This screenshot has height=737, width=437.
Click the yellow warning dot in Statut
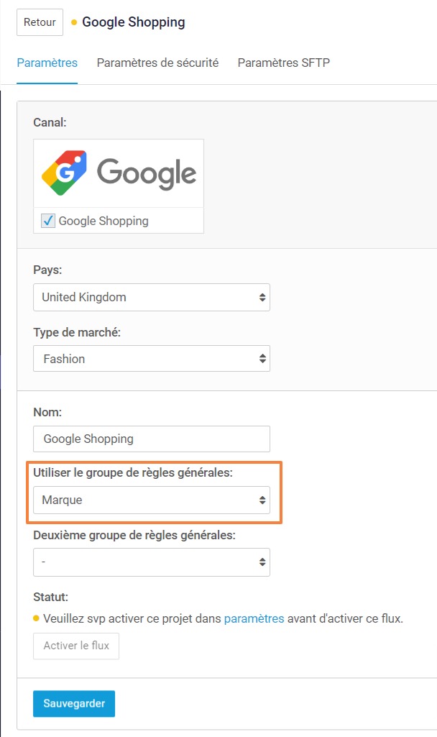[37, 618]
